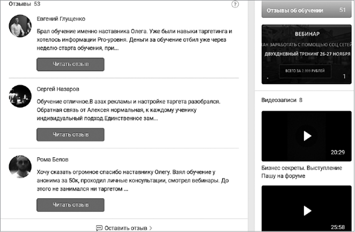Click Сергей Назаров's avatar photo
355x232 pixels.
20,96
